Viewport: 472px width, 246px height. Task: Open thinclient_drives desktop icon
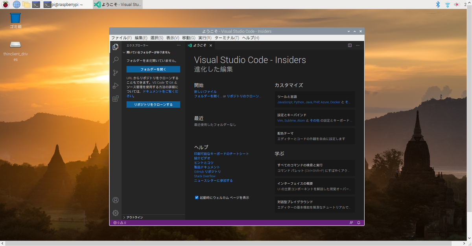[15, 51]
